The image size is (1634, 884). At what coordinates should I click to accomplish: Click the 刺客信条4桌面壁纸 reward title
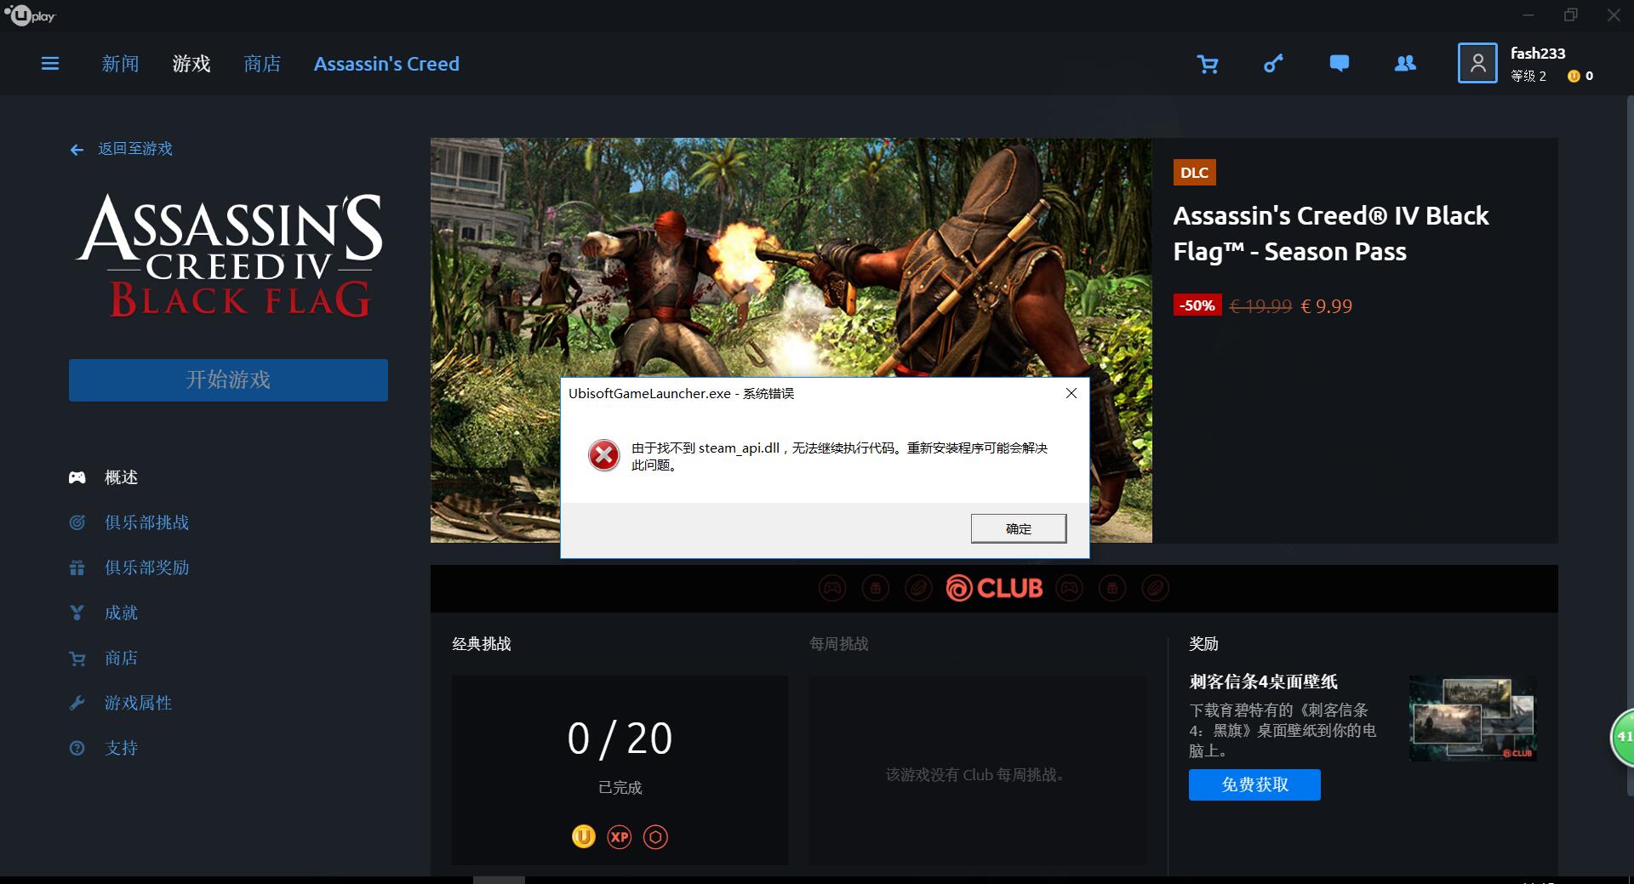point(1263,682)
